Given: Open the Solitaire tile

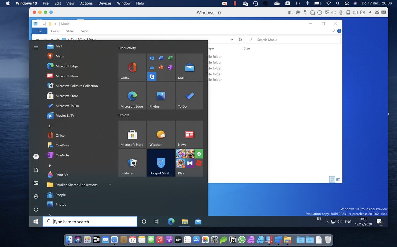Looking at the screenshot, I should pos(132,163).
